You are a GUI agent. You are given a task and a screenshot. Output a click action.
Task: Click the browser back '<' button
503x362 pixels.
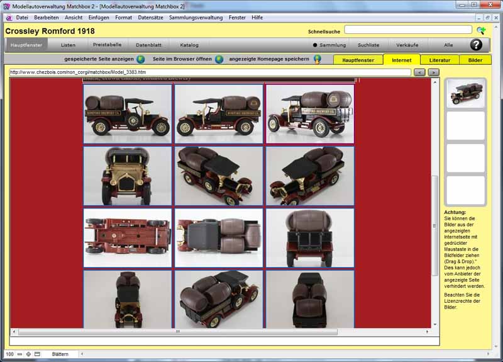point(420,72)
